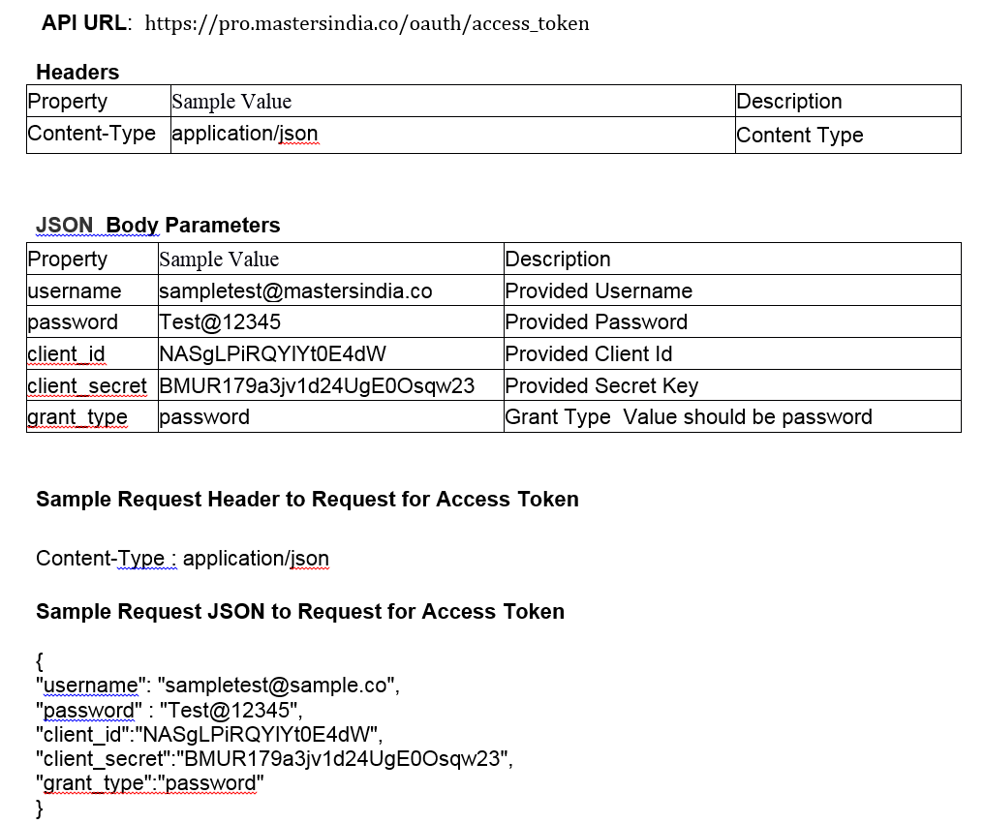The image size is (984, 824).
Task: Click the access_token API URL
Action: [x=366, y=24]
